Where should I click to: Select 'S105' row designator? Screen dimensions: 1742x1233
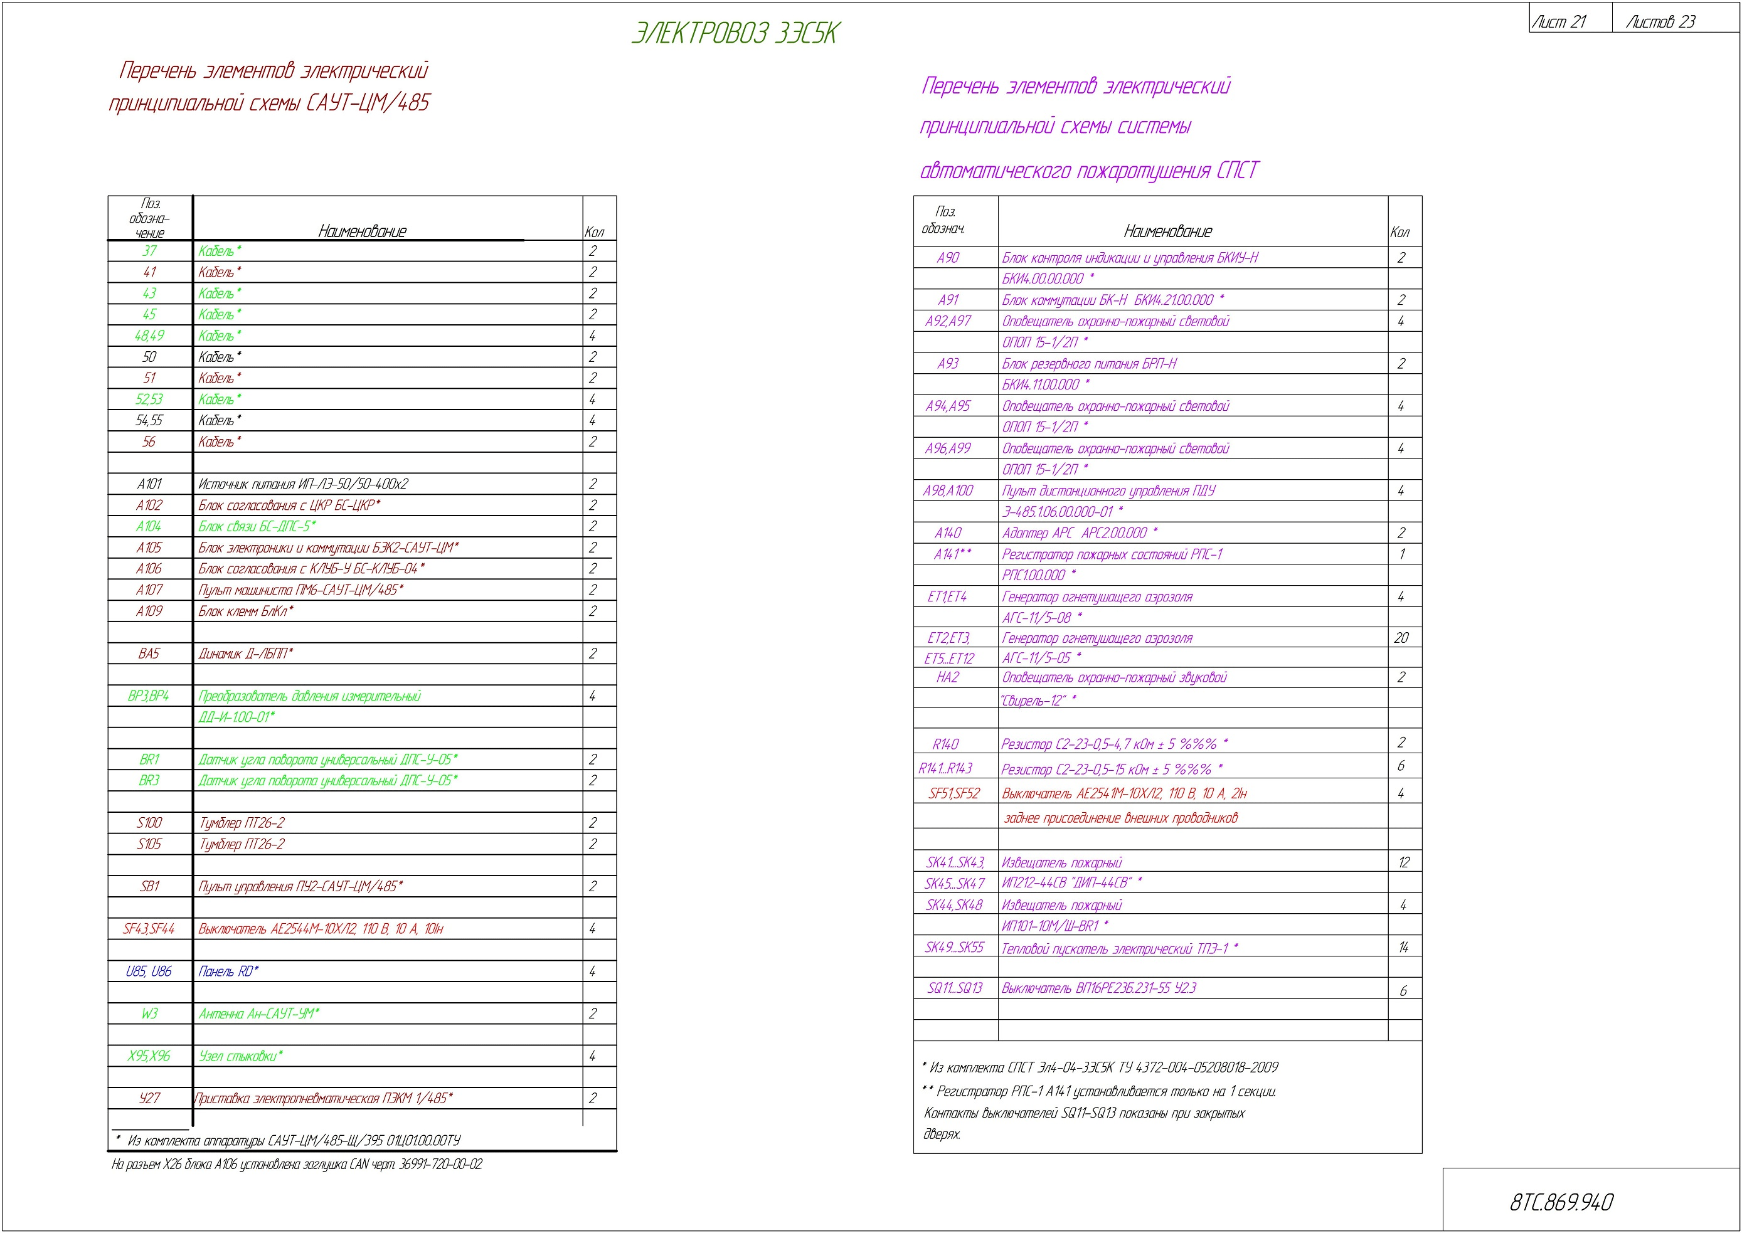(x=149, y=844)
